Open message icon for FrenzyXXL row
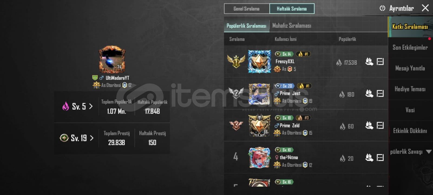 [380, 62]
